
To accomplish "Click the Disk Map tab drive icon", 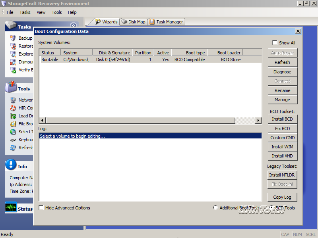I will (x=124, y=22).
